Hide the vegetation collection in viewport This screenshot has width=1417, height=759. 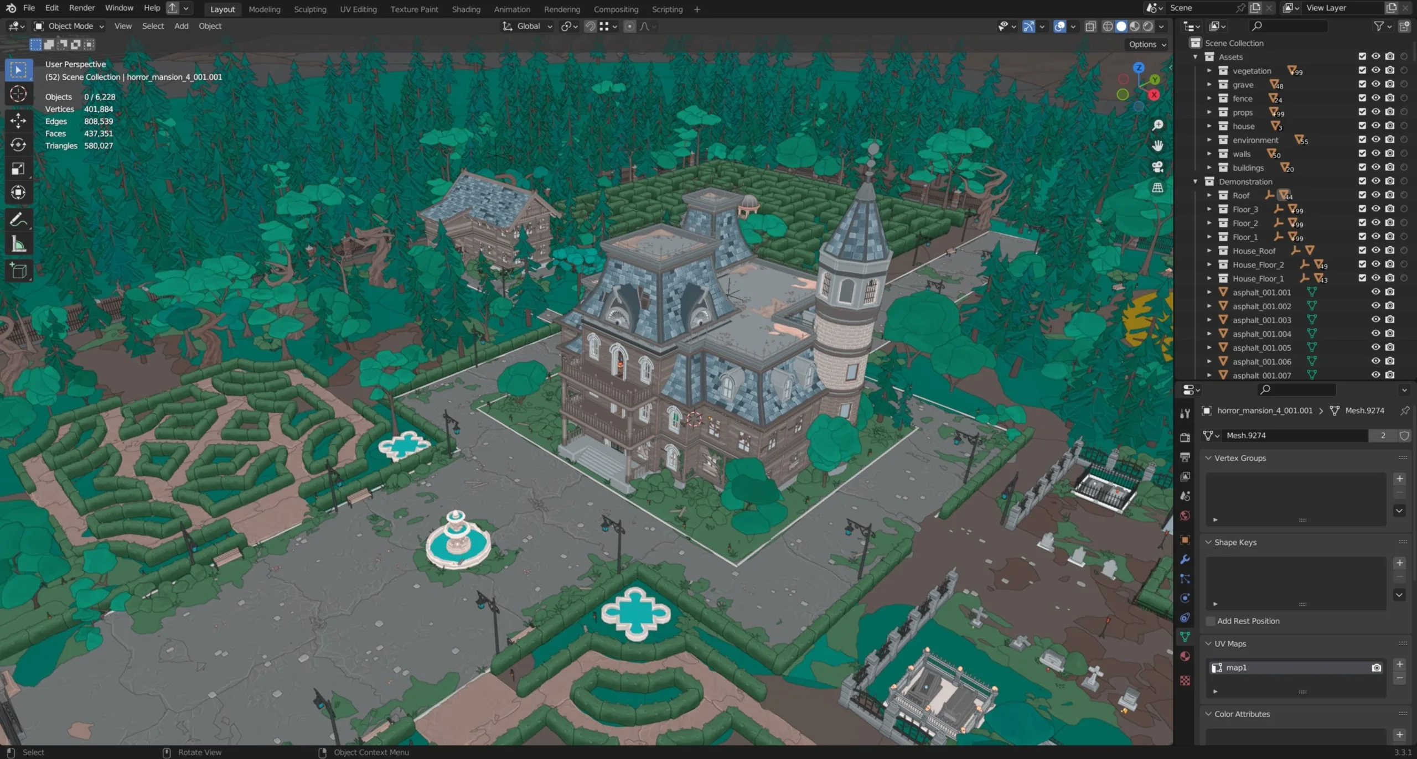click(x=1375, y=70)
